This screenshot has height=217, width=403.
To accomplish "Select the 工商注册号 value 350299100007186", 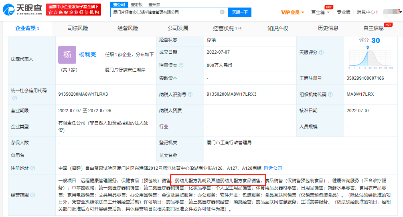I will pos(365,78).
